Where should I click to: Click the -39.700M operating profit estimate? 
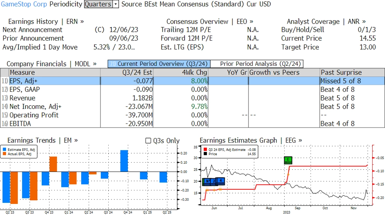click(139, 115)
